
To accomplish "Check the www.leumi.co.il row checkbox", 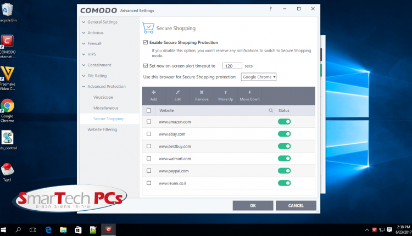I will 149,183.
